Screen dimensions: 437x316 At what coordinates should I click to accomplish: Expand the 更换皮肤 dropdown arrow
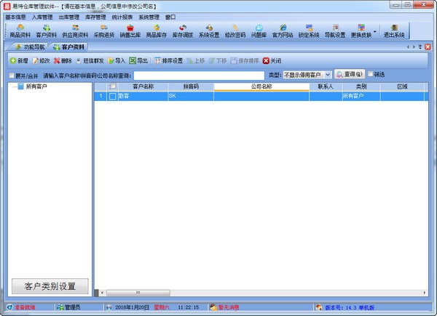(375, 31)
